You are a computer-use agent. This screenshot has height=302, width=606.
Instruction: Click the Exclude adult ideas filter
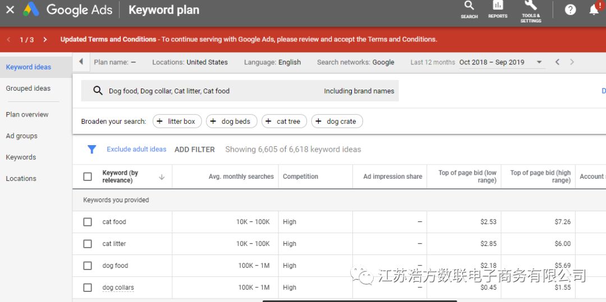coord(136,149)
